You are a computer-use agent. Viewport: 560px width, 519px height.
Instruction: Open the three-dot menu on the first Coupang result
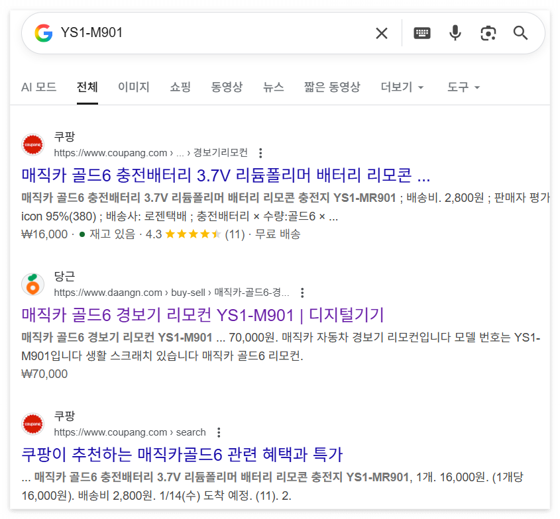pyautogui.click(x=260, y=152)
